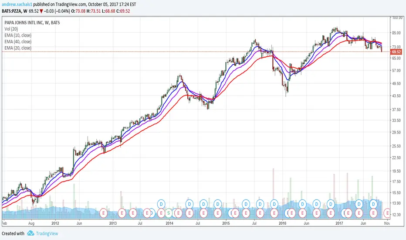Click the first E earnings marker from left
406x240 pixels.
tap(104, 213)
